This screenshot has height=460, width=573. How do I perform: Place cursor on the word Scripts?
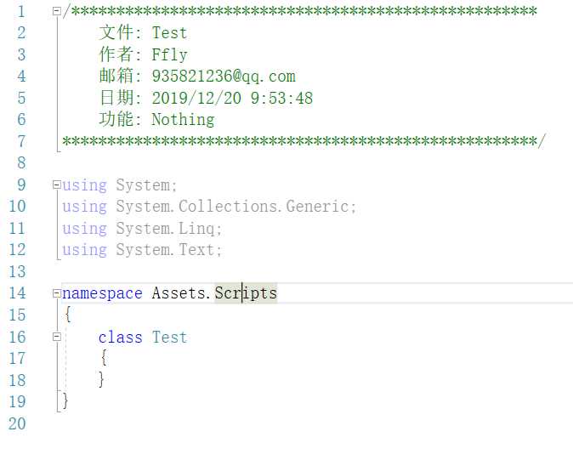pos(246,293)
